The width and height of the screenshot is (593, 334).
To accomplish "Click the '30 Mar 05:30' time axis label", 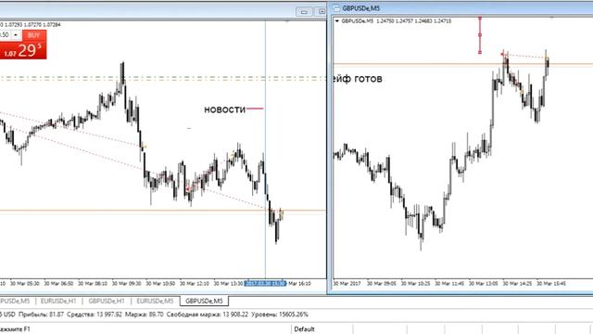I will click(x=25, y=283).
